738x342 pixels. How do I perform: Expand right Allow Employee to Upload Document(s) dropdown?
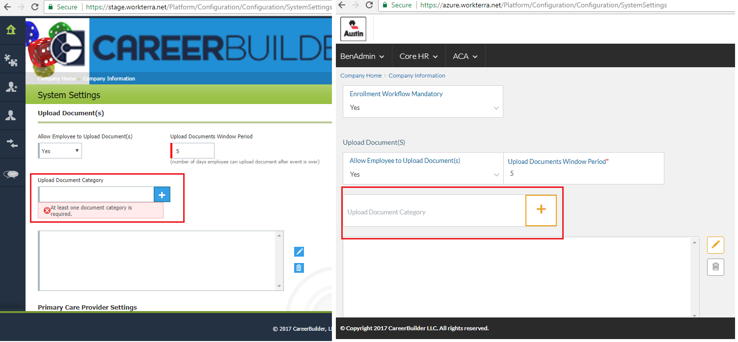423,174
